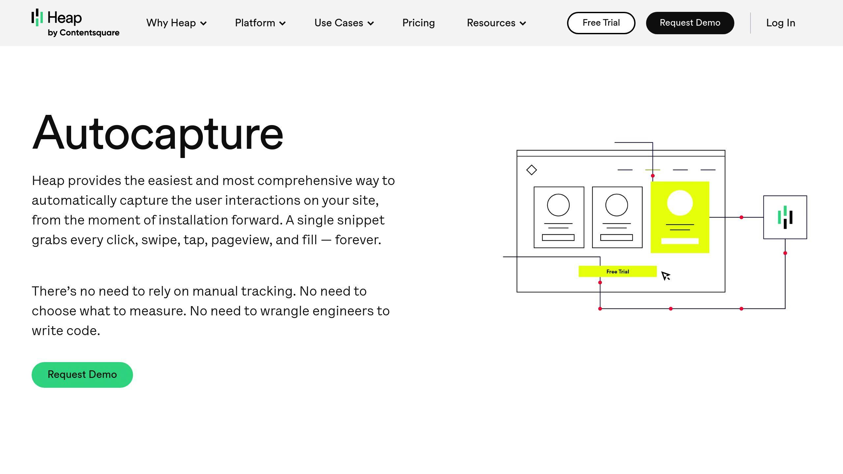Click the Free Trial button in diagram
This screenshot has height=474, width=843.
pos(618,272)
